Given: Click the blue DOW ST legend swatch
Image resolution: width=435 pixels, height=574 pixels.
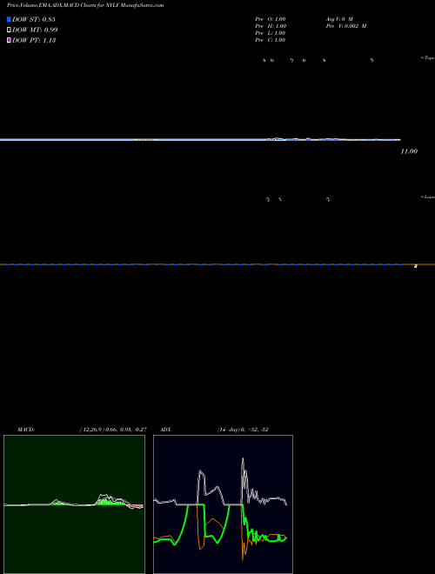Looking at the screenshot, I should [9, 19].
